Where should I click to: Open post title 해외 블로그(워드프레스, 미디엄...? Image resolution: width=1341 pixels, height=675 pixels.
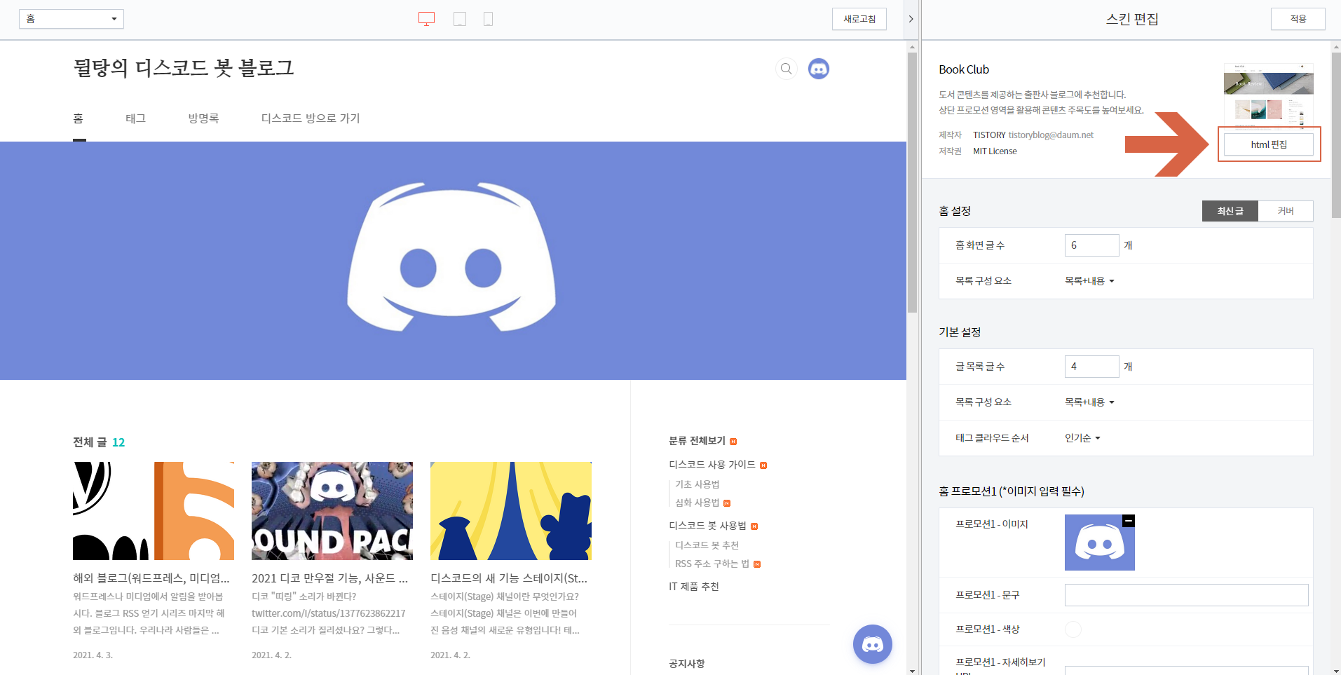151,578
